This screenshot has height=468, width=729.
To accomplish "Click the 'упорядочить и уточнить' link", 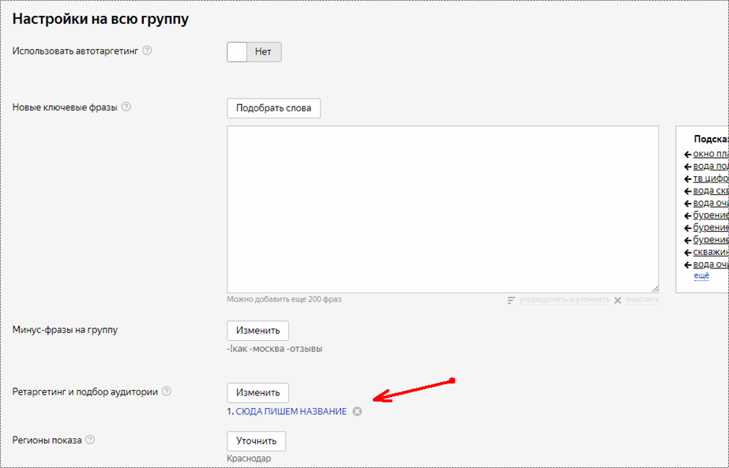I will pos(565,300).
